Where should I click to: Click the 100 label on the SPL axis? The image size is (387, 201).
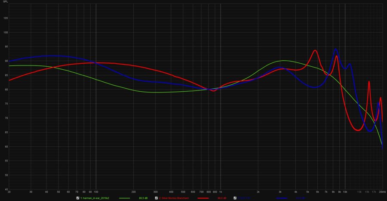(x=6, y=32)
